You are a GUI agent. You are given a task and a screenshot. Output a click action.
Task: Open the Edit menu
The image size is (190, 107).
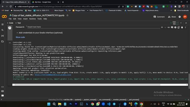15,19
